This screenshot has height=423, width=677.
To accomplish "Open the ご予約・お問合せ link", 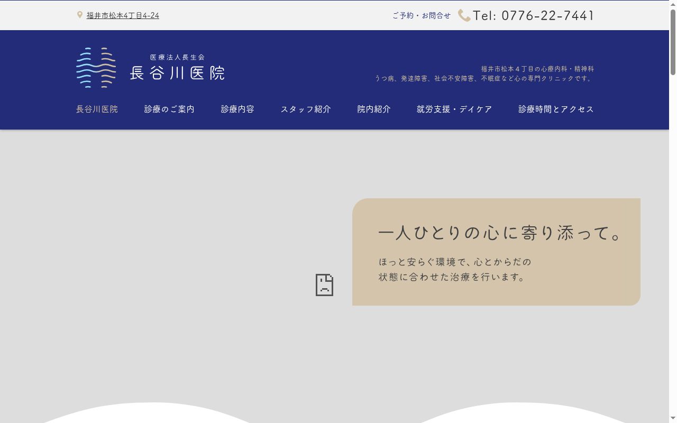I will click(x=422, y=15).
